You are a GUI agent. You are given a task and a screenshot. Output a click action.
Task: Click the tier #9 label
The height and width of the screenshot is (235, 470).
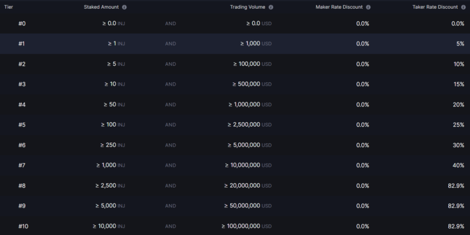[22, 206]
